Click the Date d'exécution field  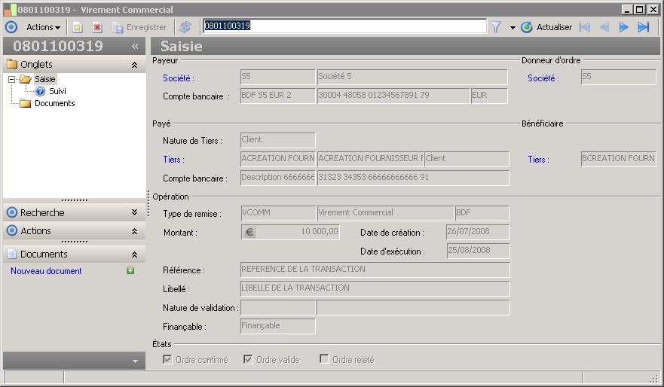[479, 251]
